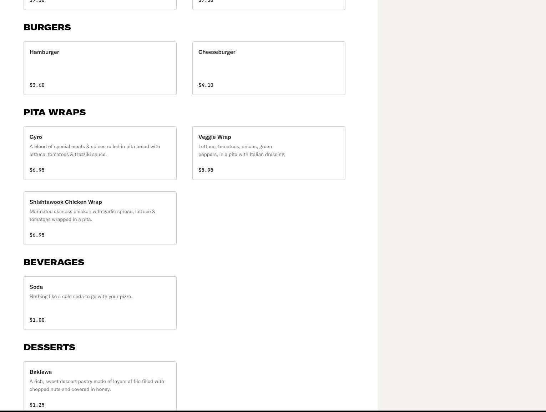Click the $6.95 price under Gyro

[x=37, y=170]
